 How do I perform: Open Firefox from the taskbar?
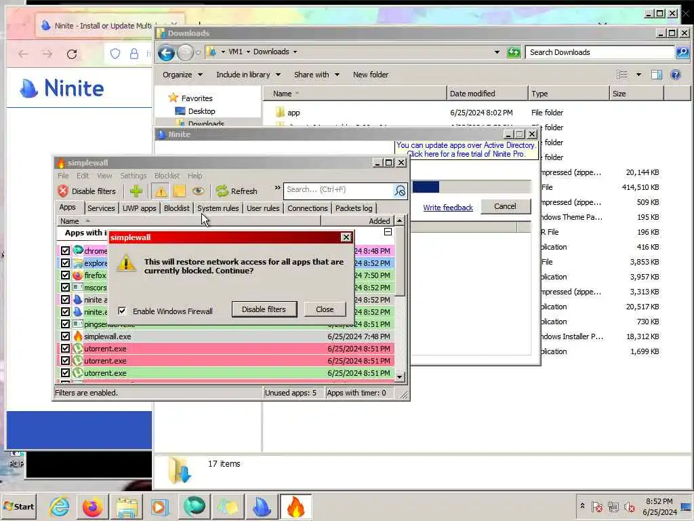(92, 506)
